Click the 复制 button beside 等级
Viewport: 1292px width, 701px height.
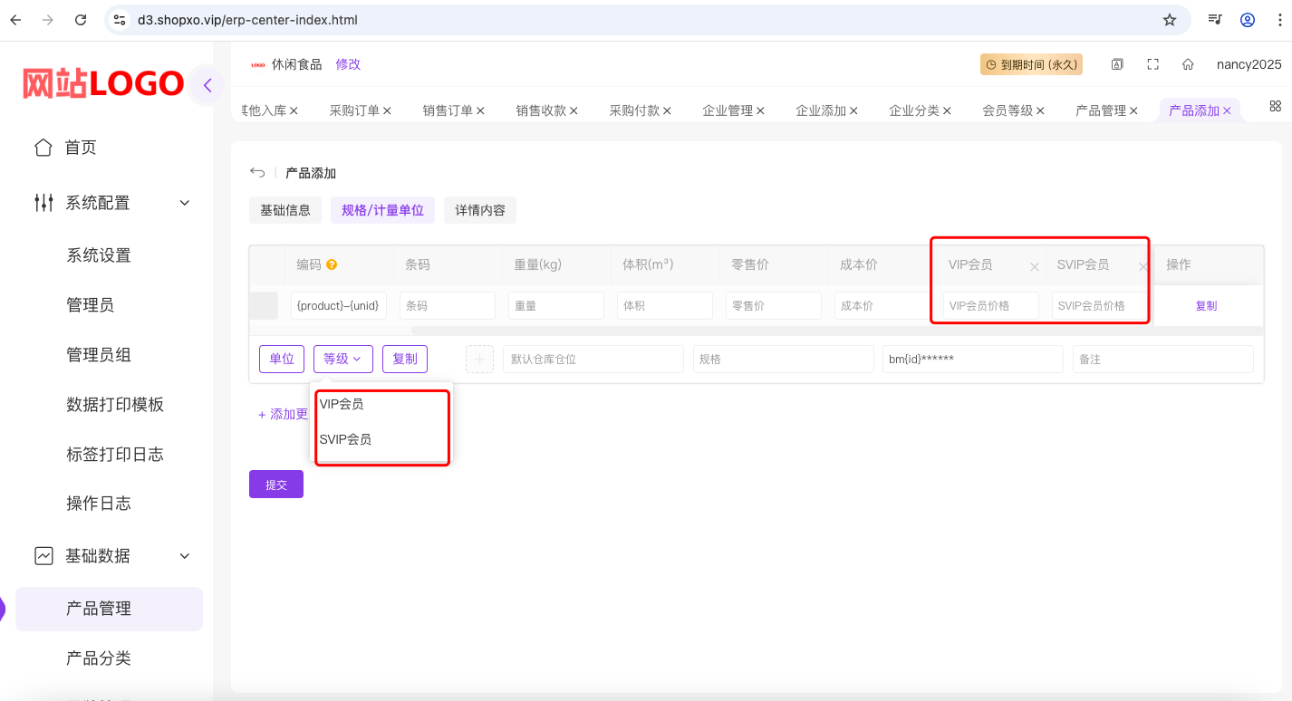tap(405, 360)
